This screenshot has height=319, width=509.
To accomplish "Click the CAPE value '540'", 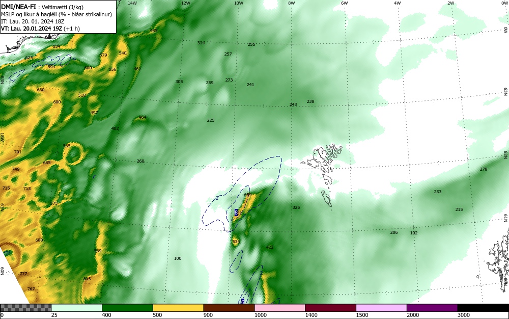I will point(123,53).
